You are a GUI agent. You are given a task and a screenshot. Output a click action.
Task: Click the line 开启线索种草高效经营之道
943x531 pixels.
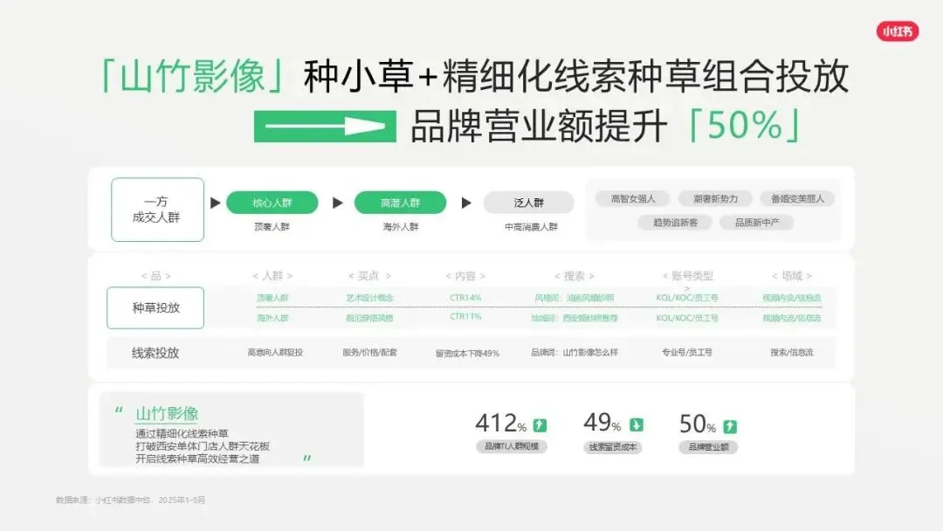tap(197, 459)
